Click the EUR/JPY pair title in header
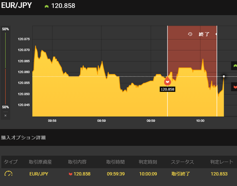Image resolution: width=237 pixels, height=186 pixels. pyautogui.click(x=16, y=5)
